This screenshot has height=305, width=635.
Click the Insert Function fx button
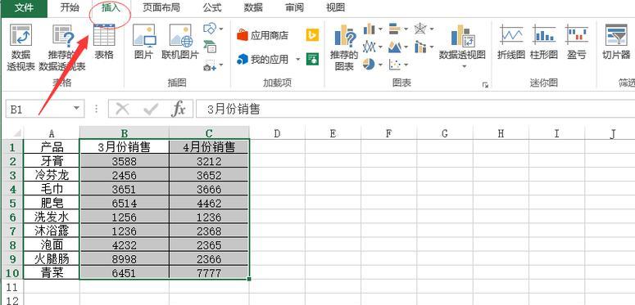pos(178,109)
